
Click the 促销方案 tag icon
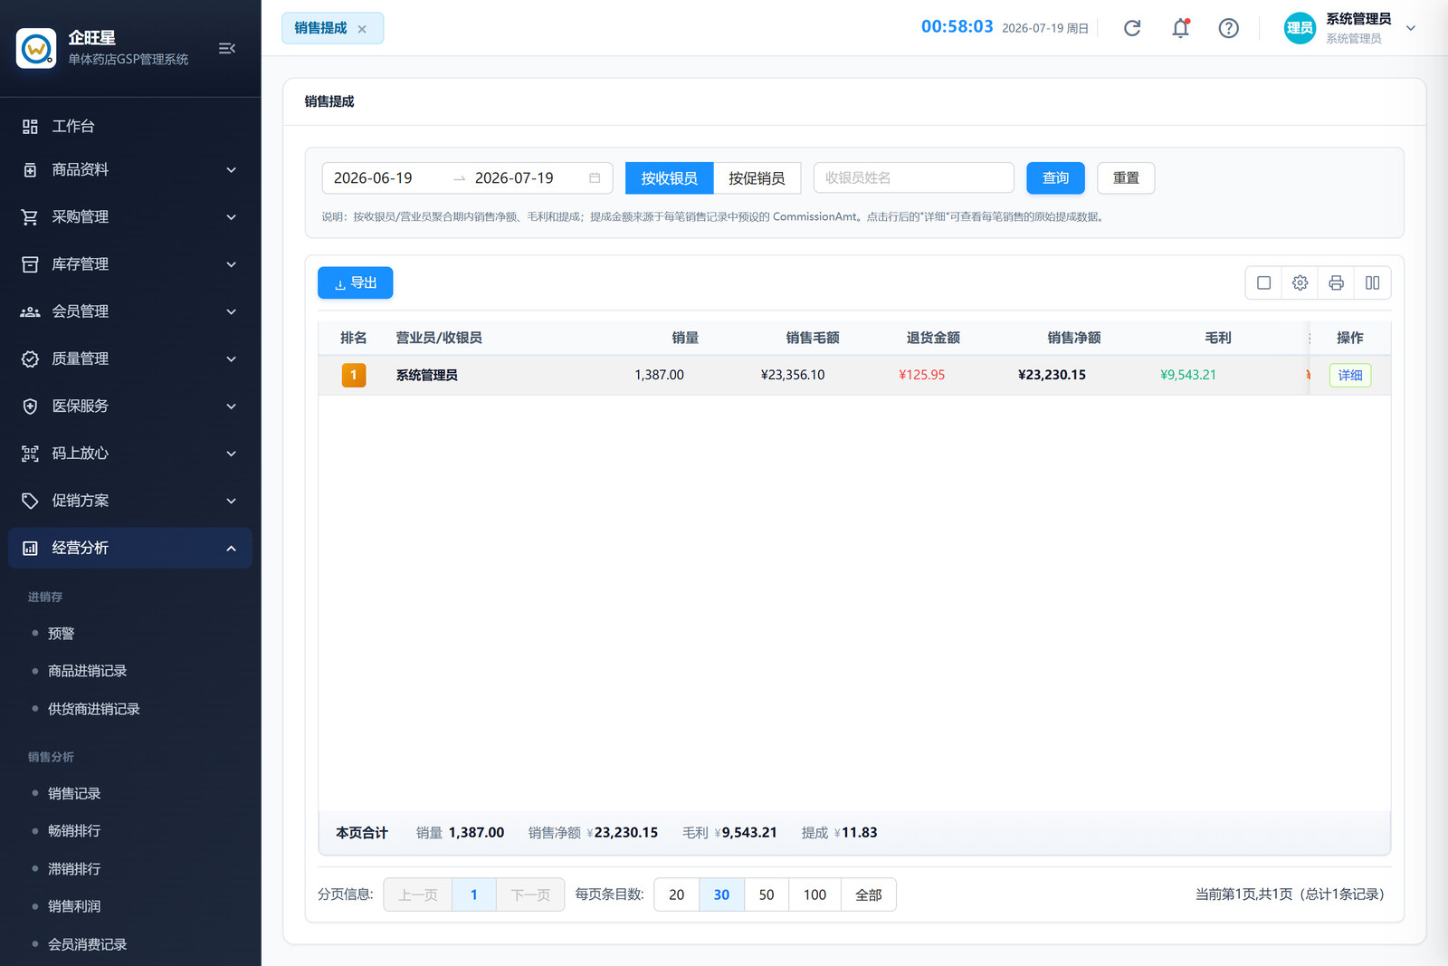(30, 501)
